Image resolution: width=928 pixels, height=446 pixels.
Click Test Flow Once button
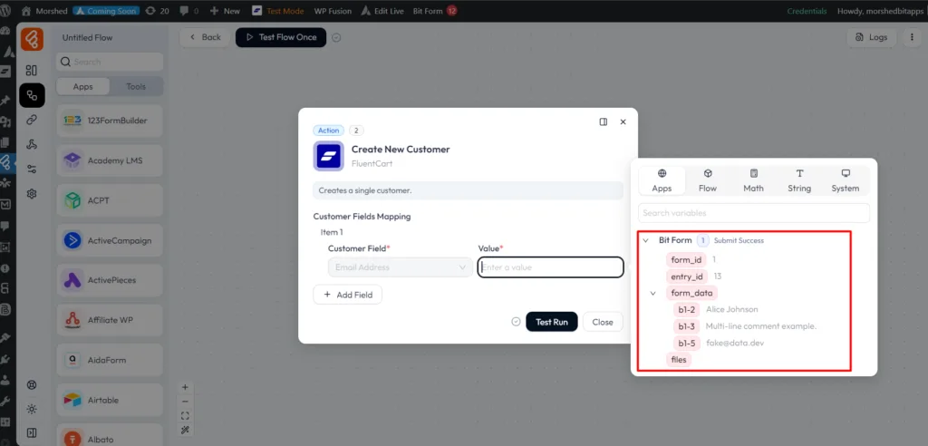(281, 37)
